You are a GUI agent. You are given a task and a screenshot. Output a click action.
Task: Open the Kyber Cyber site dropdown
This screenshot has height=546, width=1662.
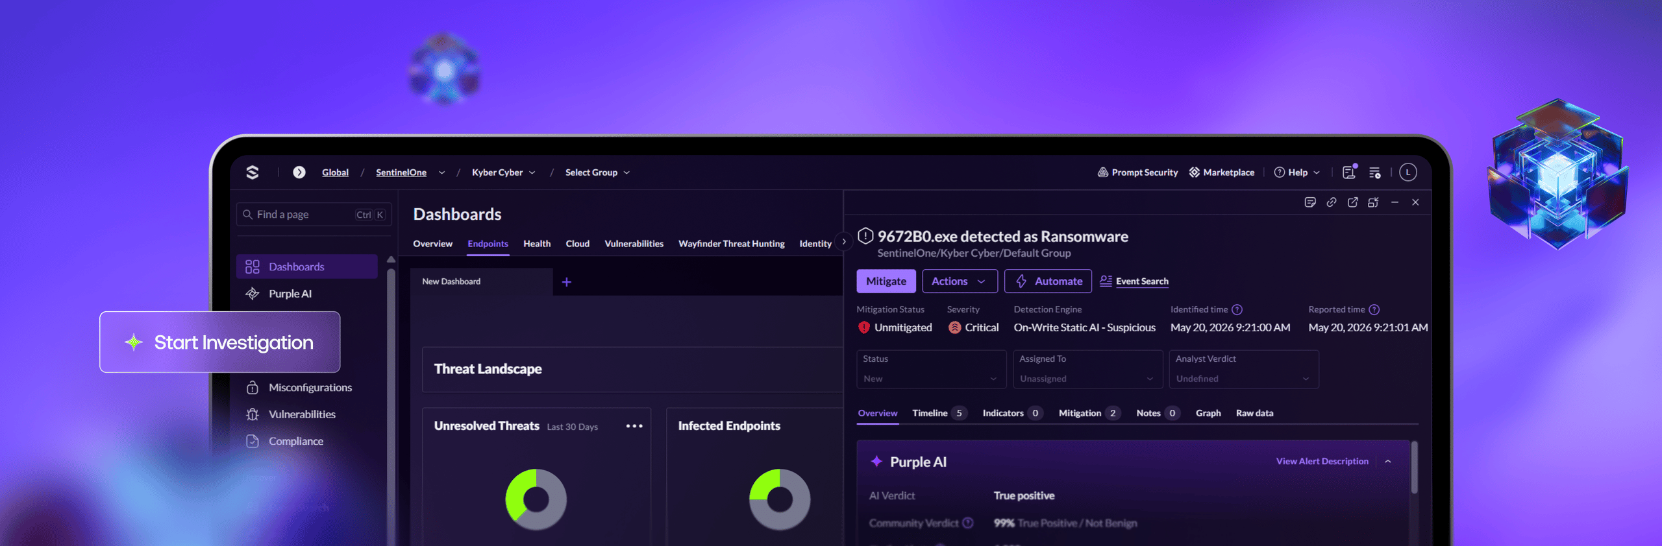(x=503, y=172)
